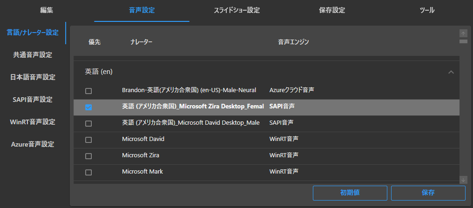The image size is (473, 208).
Task: Switch to the 編集 tab
Action: tap(47, 10)
